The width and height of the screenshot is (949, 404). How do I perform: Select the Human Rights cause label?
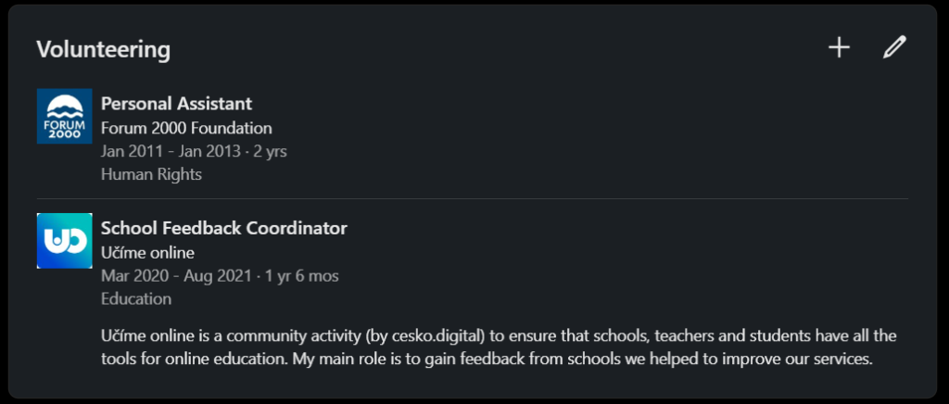[x=151, y=175]
